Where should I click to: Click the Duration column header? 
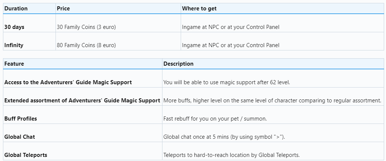click(x=16, y=8)
